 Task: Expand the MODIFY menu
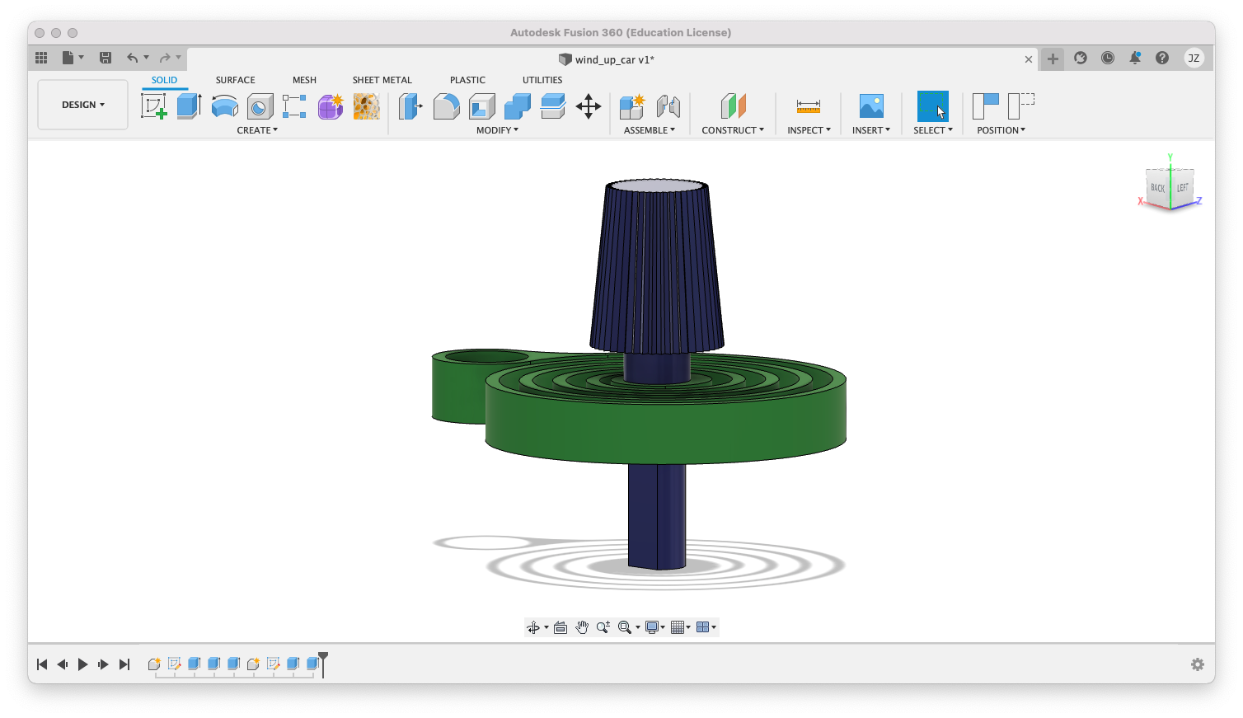[498, 130]
